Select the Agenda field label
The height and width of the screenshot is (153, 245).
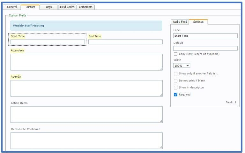[16, 77]
